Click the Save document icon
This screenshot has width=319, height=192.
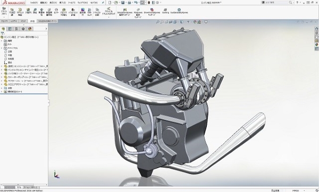[x=123, y=3]
